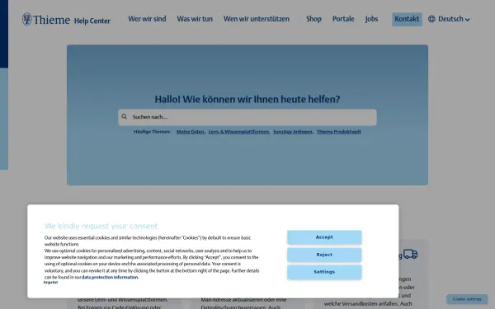The image size is (495, 309).
Task: Click the delivery truck icon
Action: pyautogui.click(x=410, y=254)
